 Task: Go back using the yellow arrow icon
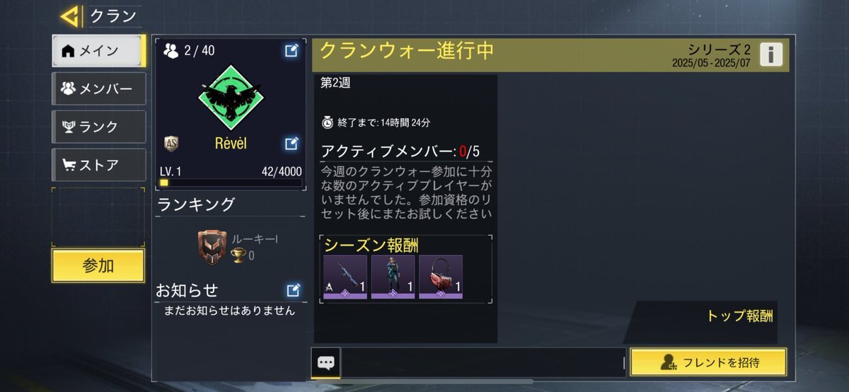point(71,16)
